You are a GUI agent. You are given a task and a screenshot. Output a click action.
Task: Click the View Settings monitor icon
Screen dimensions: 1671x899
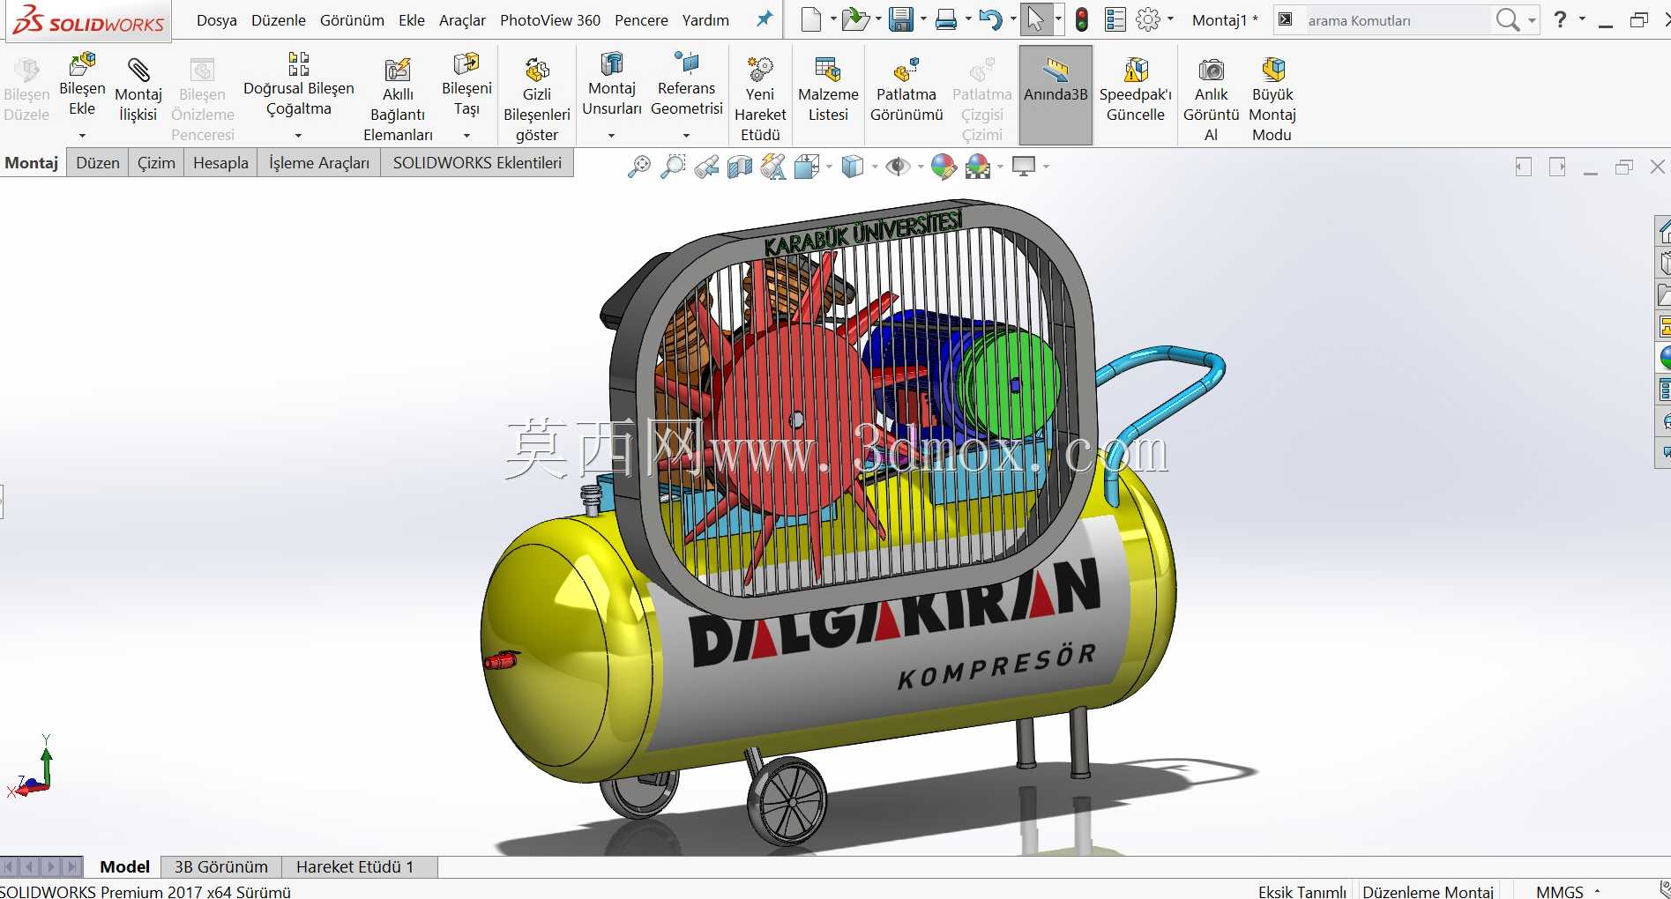coord(1024,167)
